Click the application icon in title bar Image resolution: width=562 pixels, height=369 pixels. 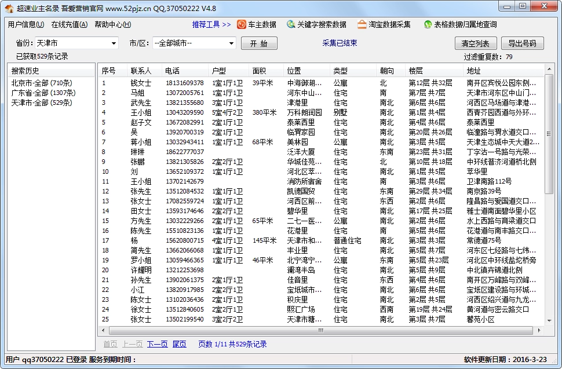pyautogui.click(x=9, y=6)
